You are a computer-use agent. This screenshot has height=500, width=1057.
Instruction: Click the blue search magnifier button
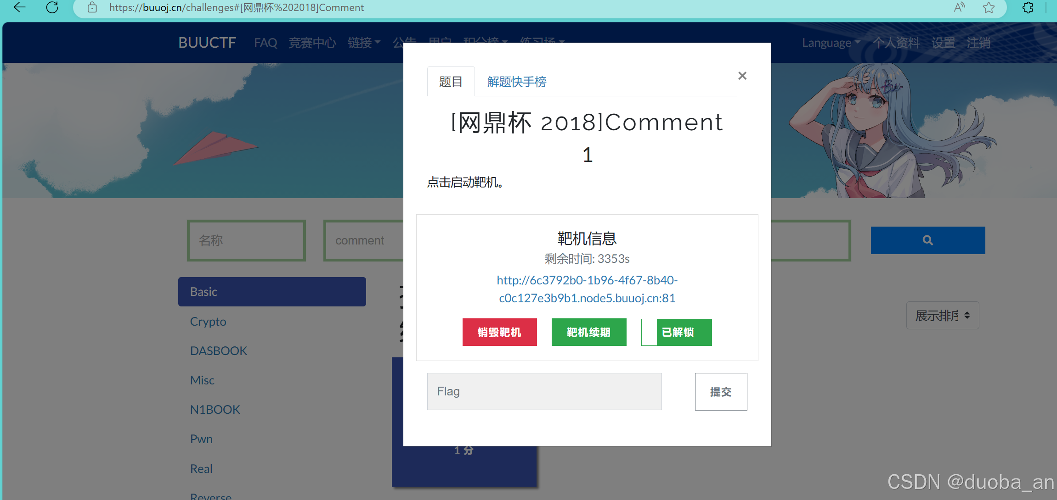pos(927,240)
